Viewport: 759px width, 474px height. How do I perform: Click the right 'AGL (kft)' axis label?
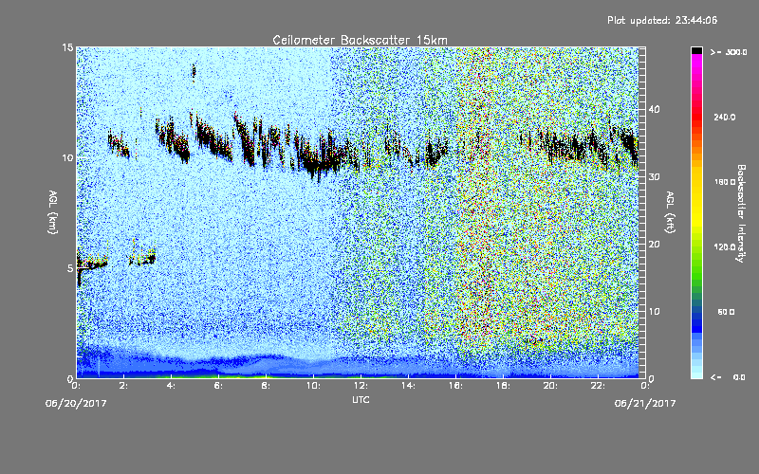[x=670, y=212]
